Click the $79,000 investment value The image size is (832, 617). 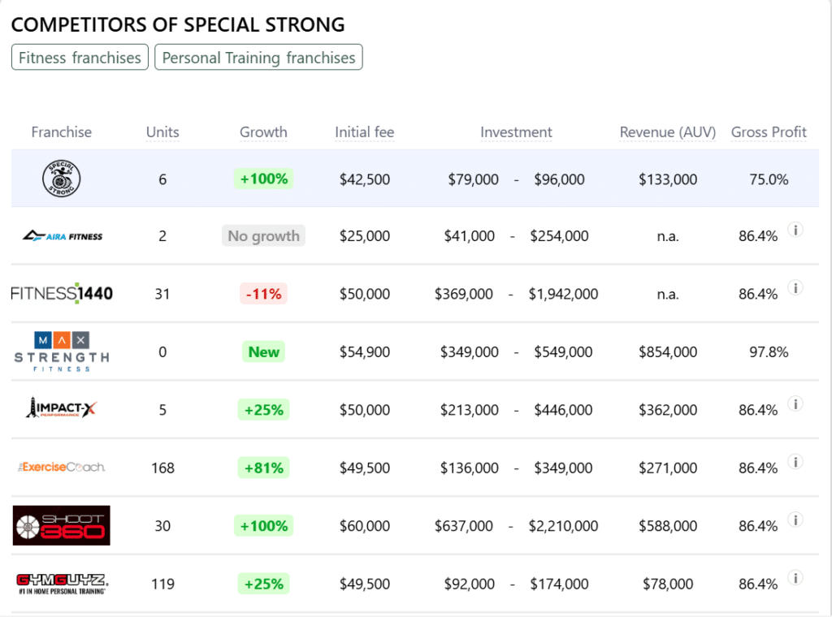click(x=474, y=179)
